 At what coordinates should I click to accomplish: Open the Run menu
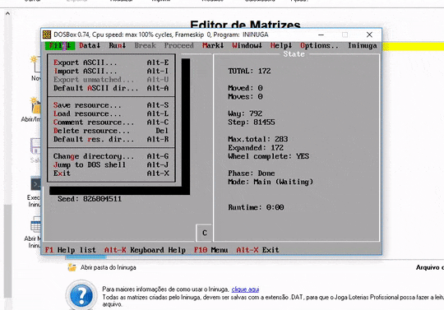[x=118, y=45]
